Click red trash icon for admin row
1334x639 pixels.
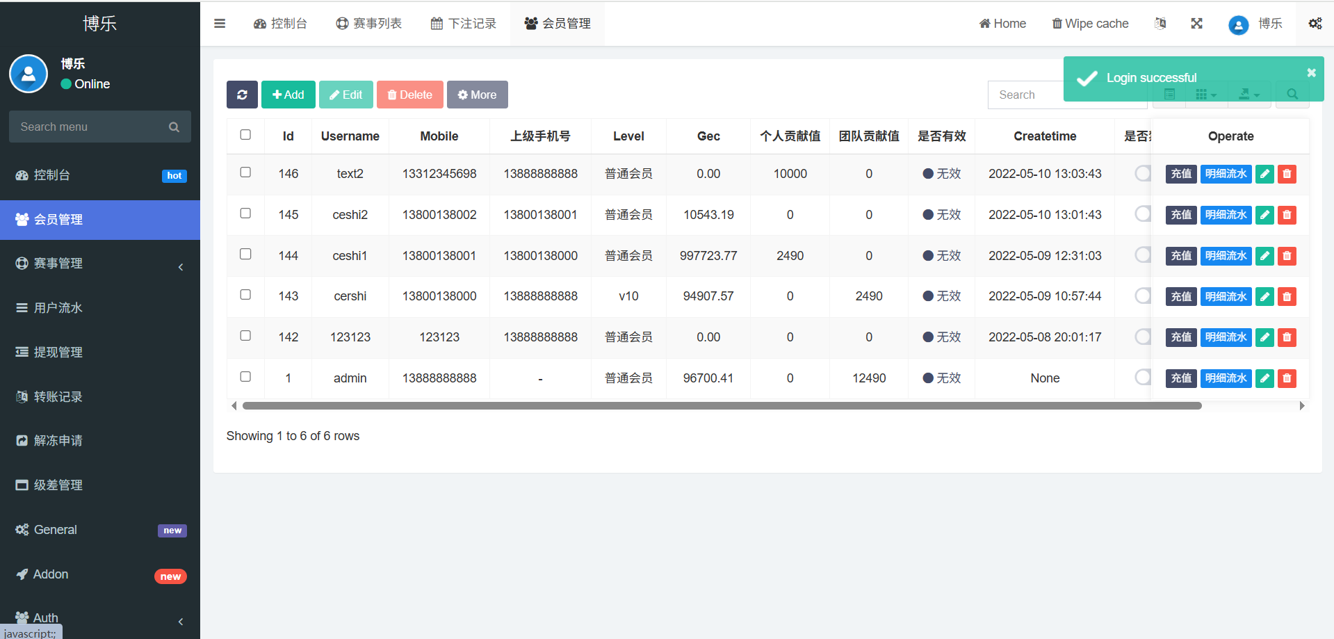[1287, 378]
